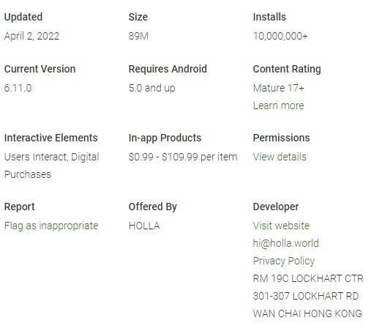The width and height of the screenshot is (382, 334).
Task: Click the Users Interact, Digital Purchases text
Action: [52, 166]
